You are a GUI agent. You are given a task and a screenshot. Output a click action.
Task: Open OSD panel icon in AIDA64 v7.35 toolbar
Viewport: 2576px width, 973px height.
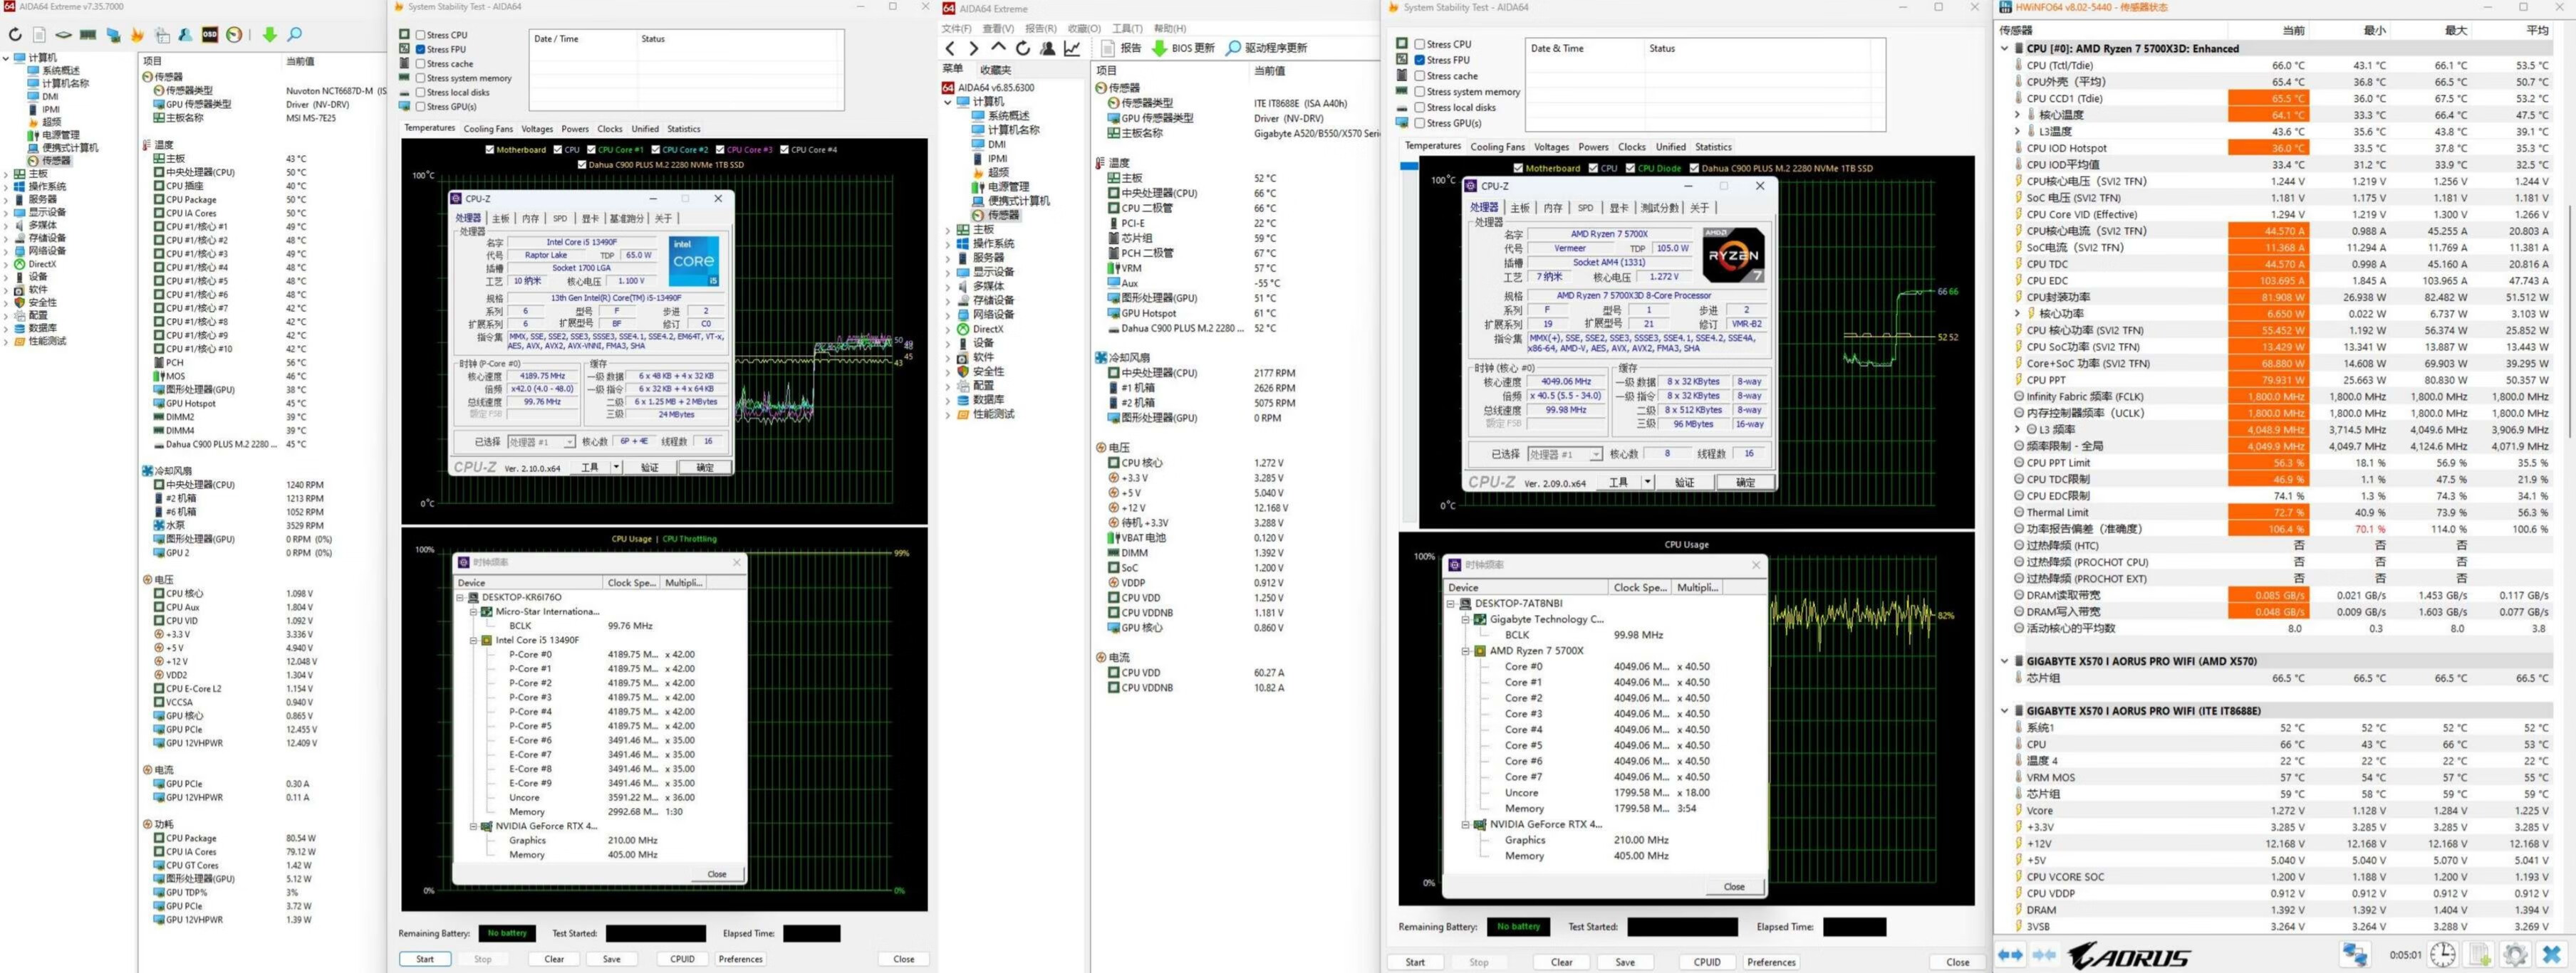pyautogui.click(x=210, y=35)
